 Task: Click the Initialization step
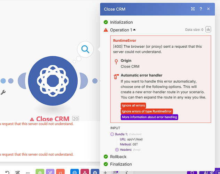point(121,22)
